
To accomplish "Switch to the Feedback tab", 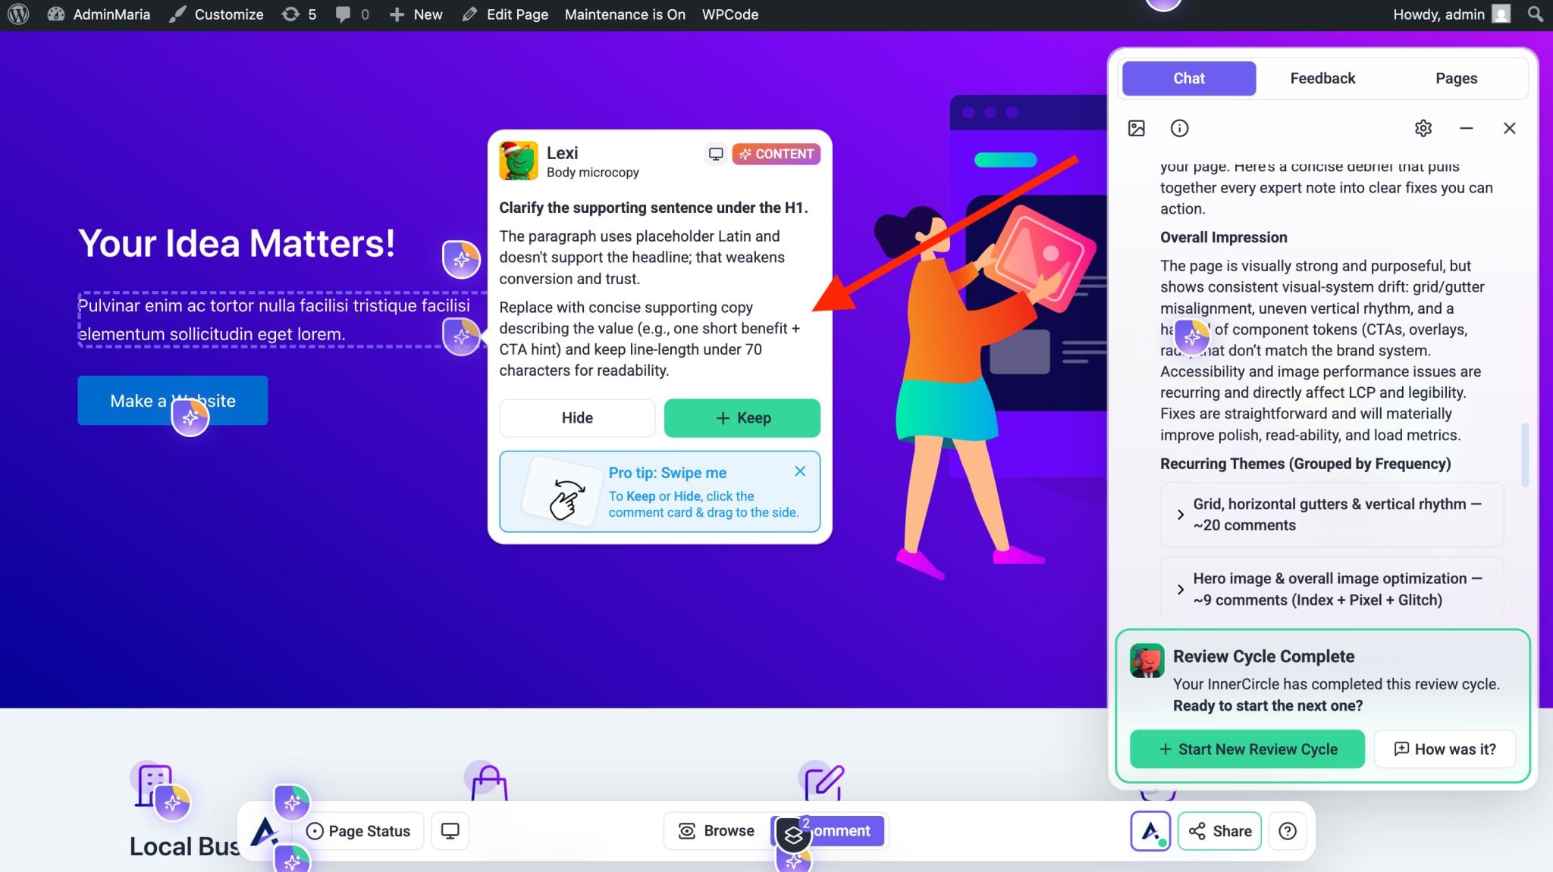I will 1322,78.
